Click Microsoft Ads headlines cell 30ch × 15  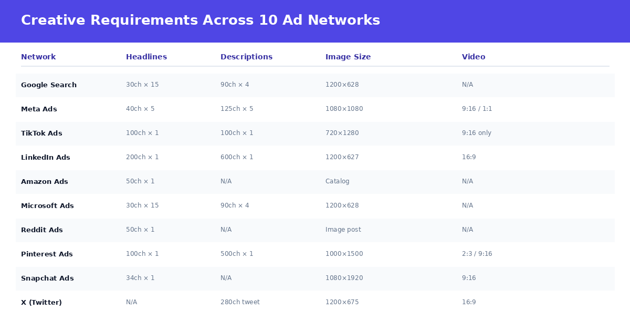pyautogui.click(x=142, y=205)
